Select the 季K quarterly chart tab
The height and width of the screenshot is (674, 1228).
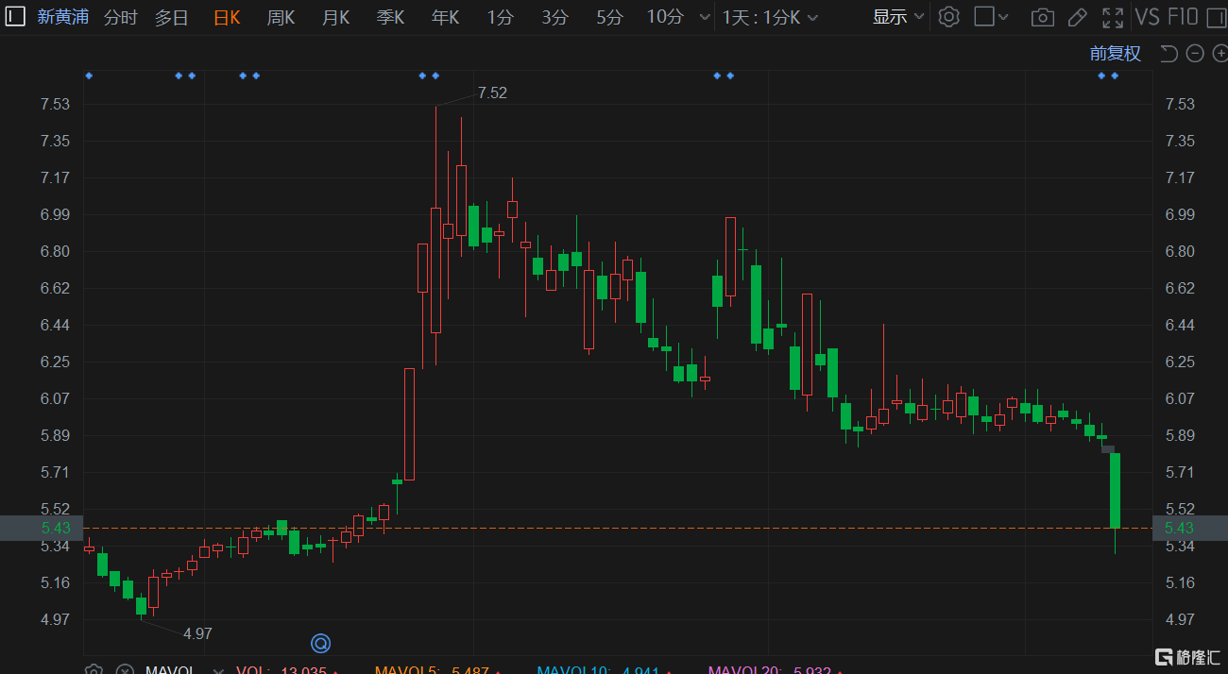[x=390, y=17]
